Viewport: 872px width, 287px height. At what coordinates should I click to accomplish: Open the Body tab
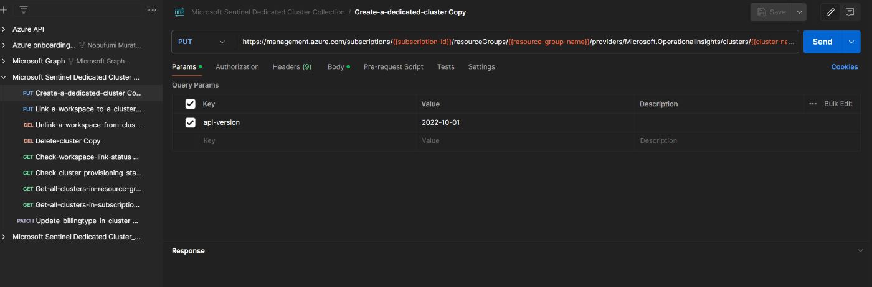(x=339, y=66)
